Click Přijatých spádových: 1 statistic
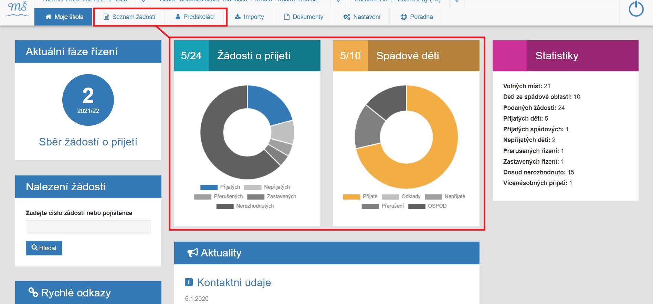Image resolution: width=653 pixels, height=304 pixels. click(536, 129)
